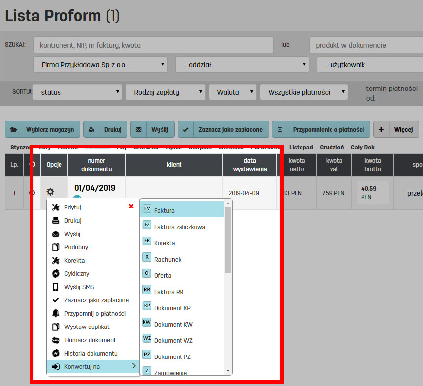The image size is (423, 386).
Task: Open the Wszystkie płatności dropdown
Action: point(303,92)
